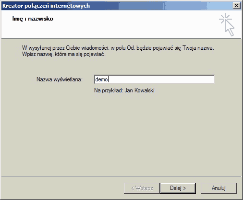The height and width of the screenshot is (200, 243).
Task: Cancel the wizard using Anuluj
Action: (x=219, y=188)
